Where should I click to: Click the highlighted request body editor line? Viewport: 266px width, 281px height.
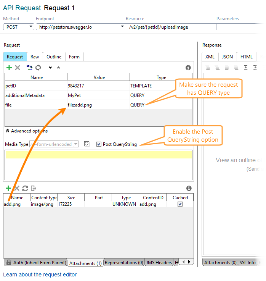click(x=99, y=155)
